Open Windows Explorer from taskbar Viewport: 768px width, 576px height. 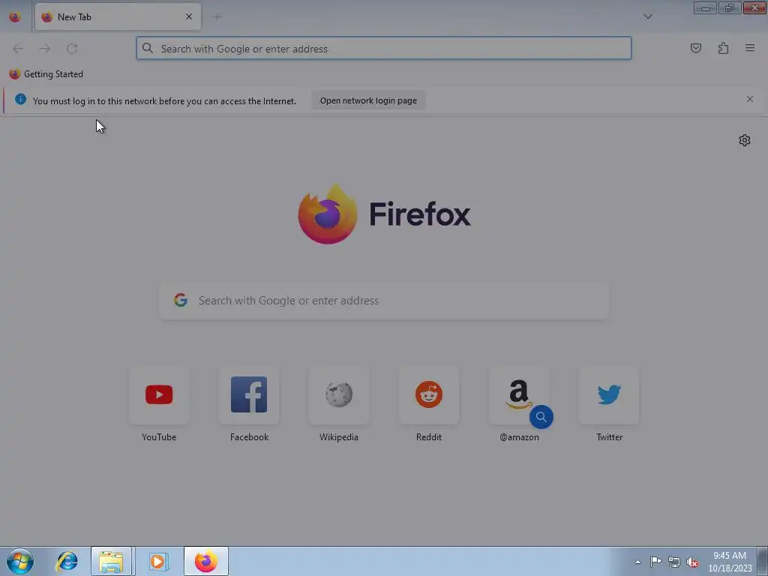click(x=111, y=561)
